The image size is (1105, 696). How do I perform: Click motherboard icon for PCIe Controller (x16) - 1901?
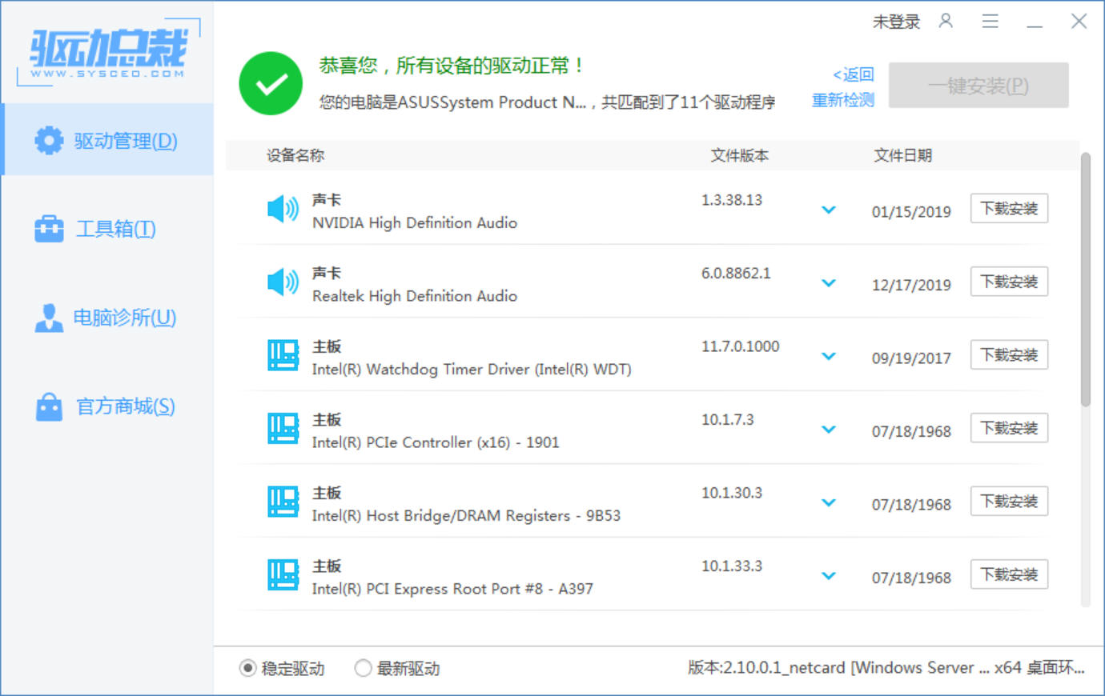coord(283,428)
